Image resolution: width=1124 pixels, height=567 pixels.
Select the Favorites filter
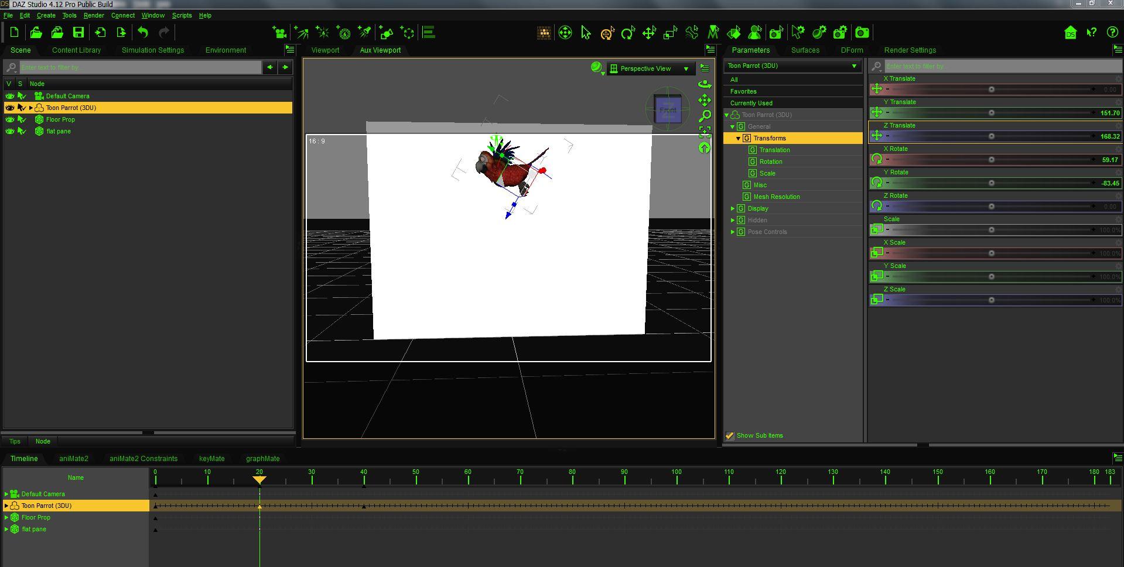tap(793, 91)
